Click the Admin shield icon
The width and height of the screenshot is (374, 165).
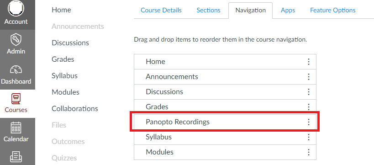[16, 40]
